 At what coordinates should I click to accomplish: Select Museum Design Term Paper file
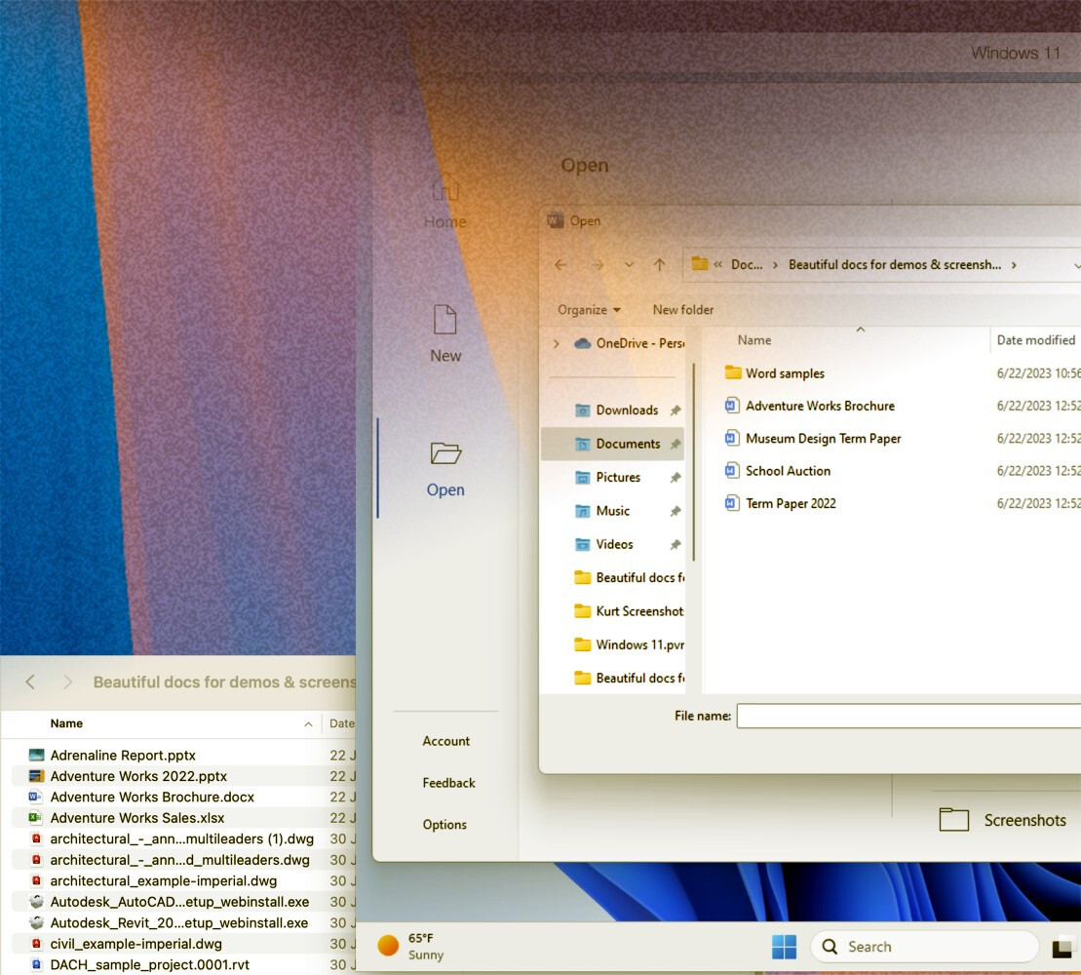click(813, 439)
